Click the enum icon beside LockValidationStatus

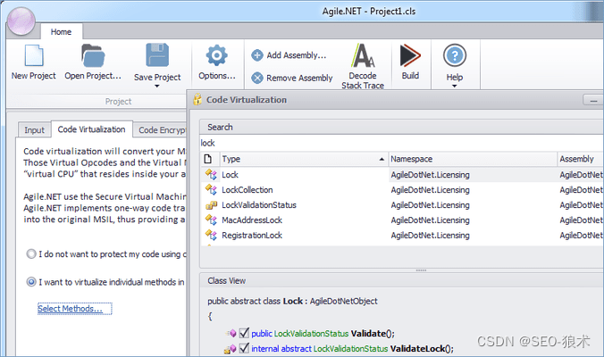click(211, 205)
